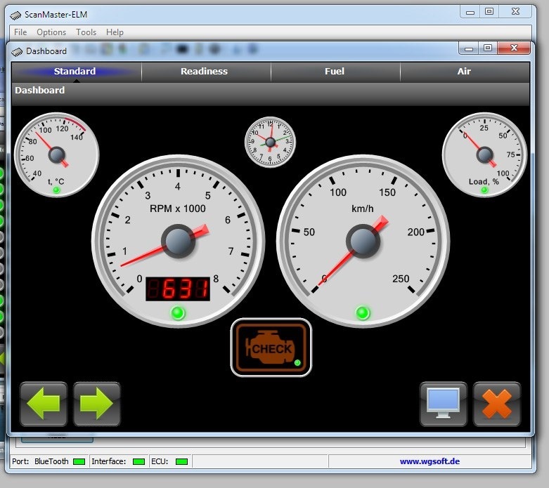Click green LED on Load gauge
The image size is (549, 488).
point(484,190)
